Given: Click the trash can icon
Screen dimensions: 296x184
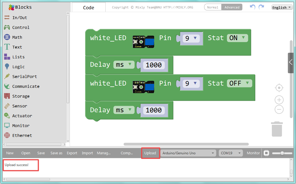Looking at the screenshot, I should pos(277,129).
